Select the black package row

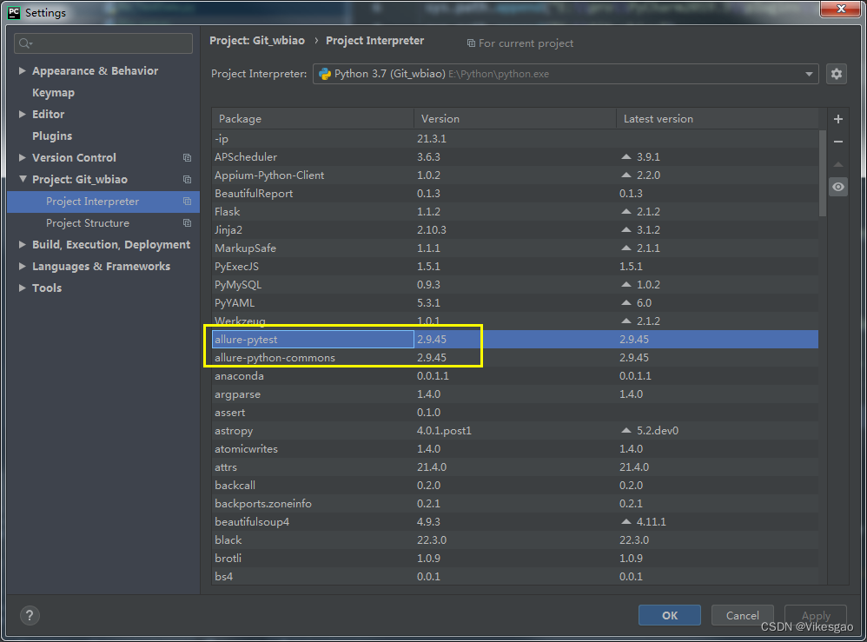pyautogui.click(x=515, y=540)
